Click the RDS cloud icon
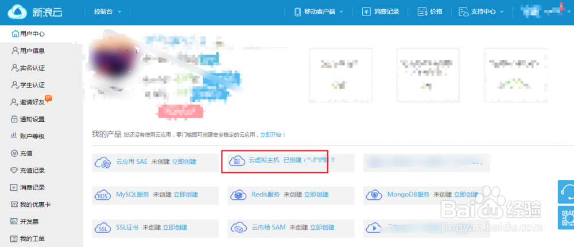This screenshot has height=247, width=574. click(103, 195)
